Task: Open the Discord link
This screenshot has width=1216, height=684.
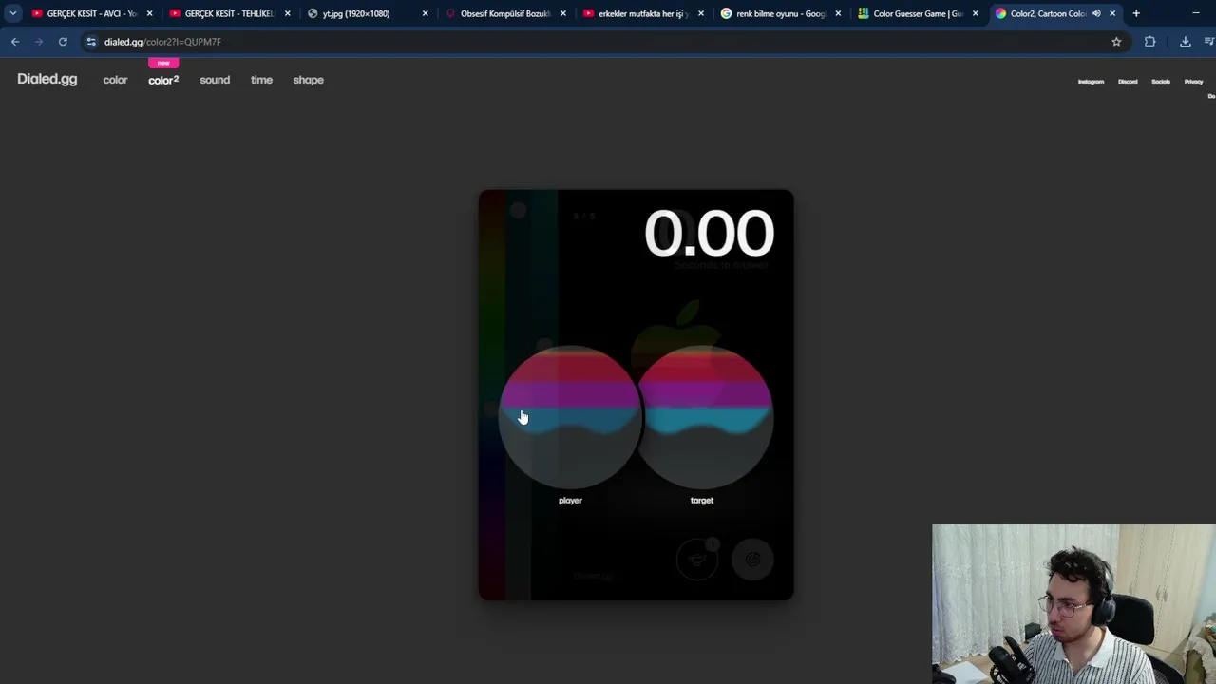Action: (1128, 82)
